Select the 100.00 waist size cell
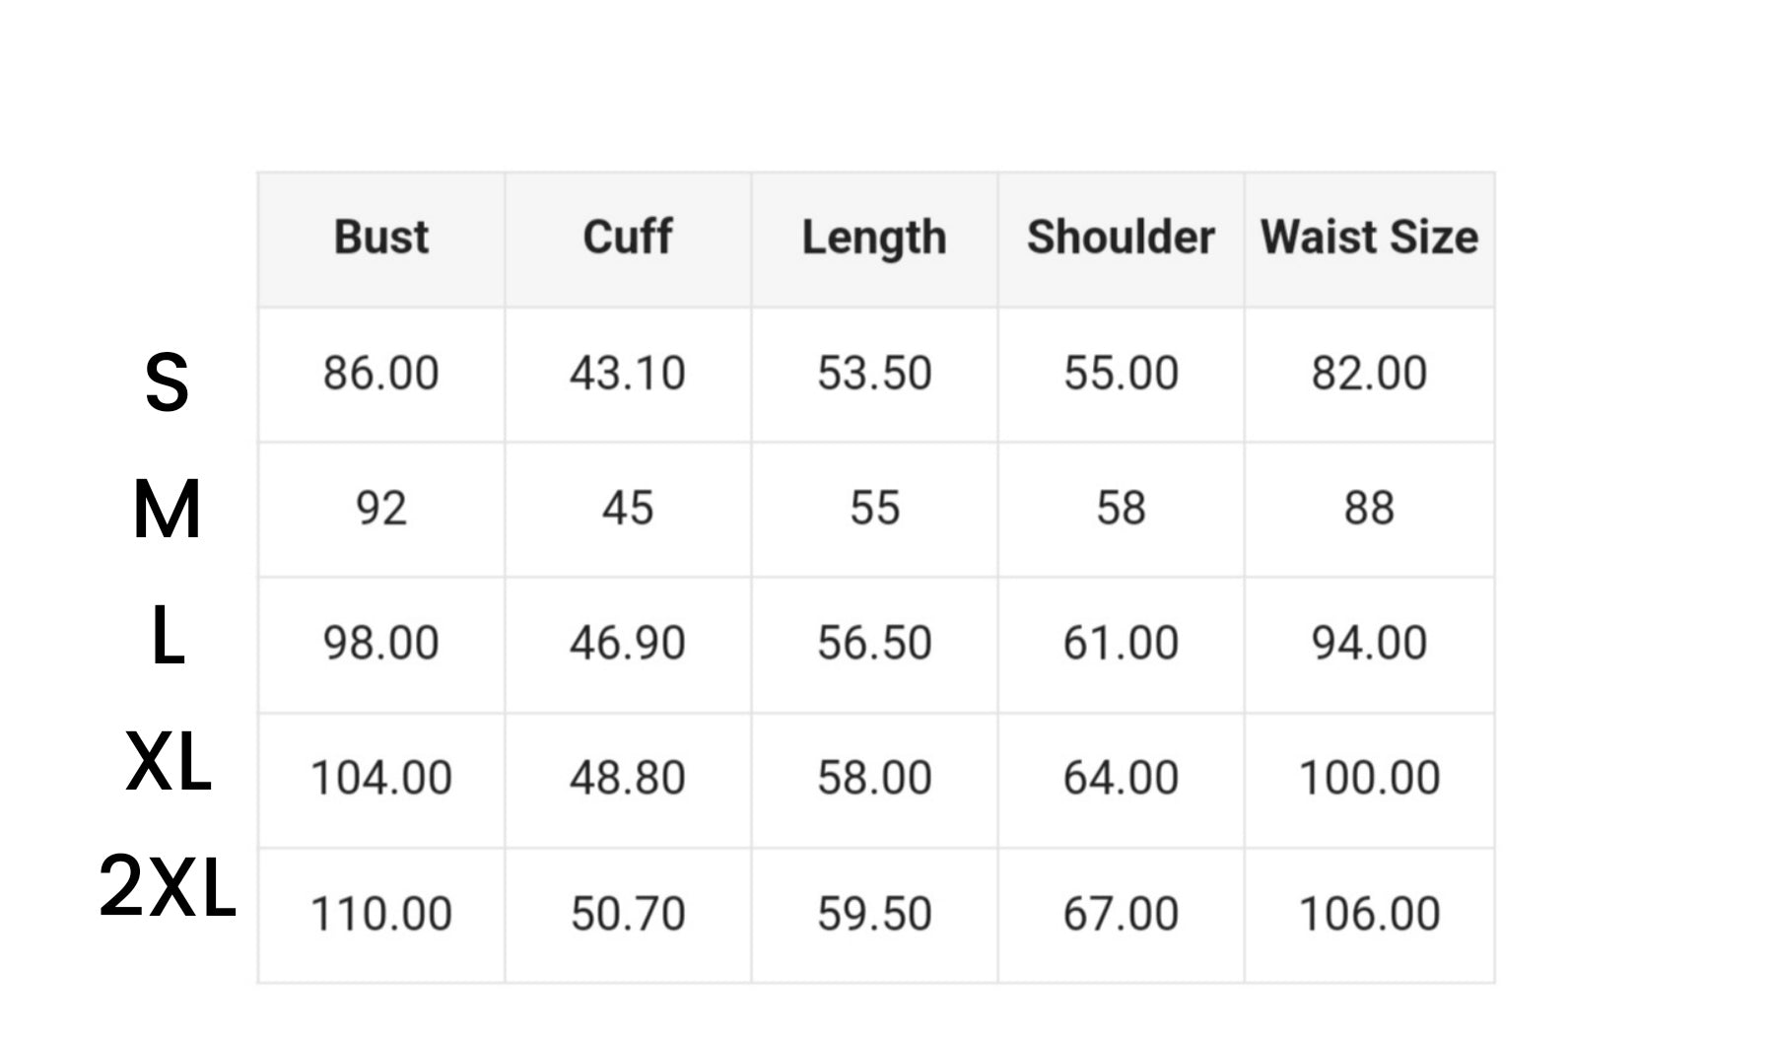 1369,778
